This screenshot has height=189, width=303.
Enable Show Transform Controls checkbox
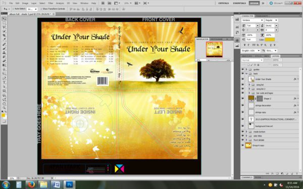pyautogui.click(x=41, y=9)
